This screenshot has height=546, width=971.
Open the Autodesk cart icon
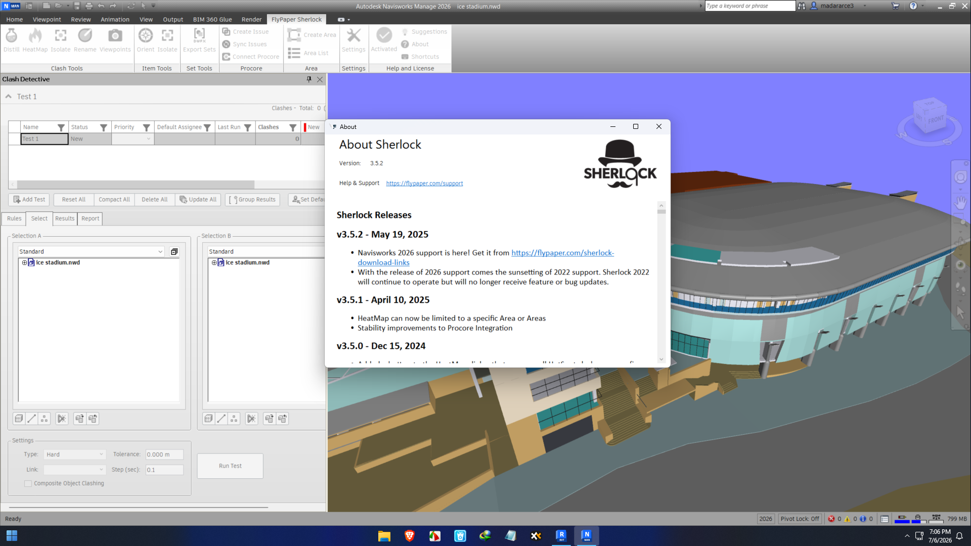pyautogui.click(x=895, y=6)
